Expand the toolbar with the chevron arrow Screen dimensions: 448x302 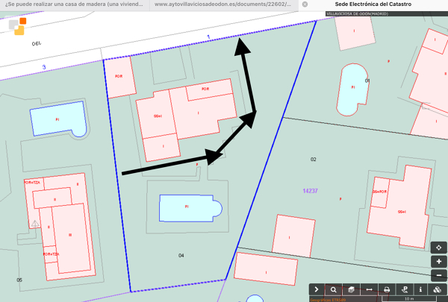point(317,289)
